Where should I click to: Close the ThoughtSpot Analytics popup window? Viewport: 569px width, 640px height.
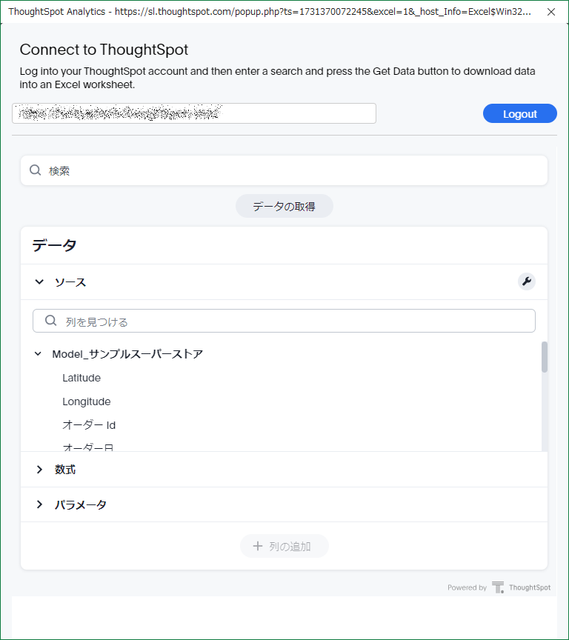coord(550,12)
